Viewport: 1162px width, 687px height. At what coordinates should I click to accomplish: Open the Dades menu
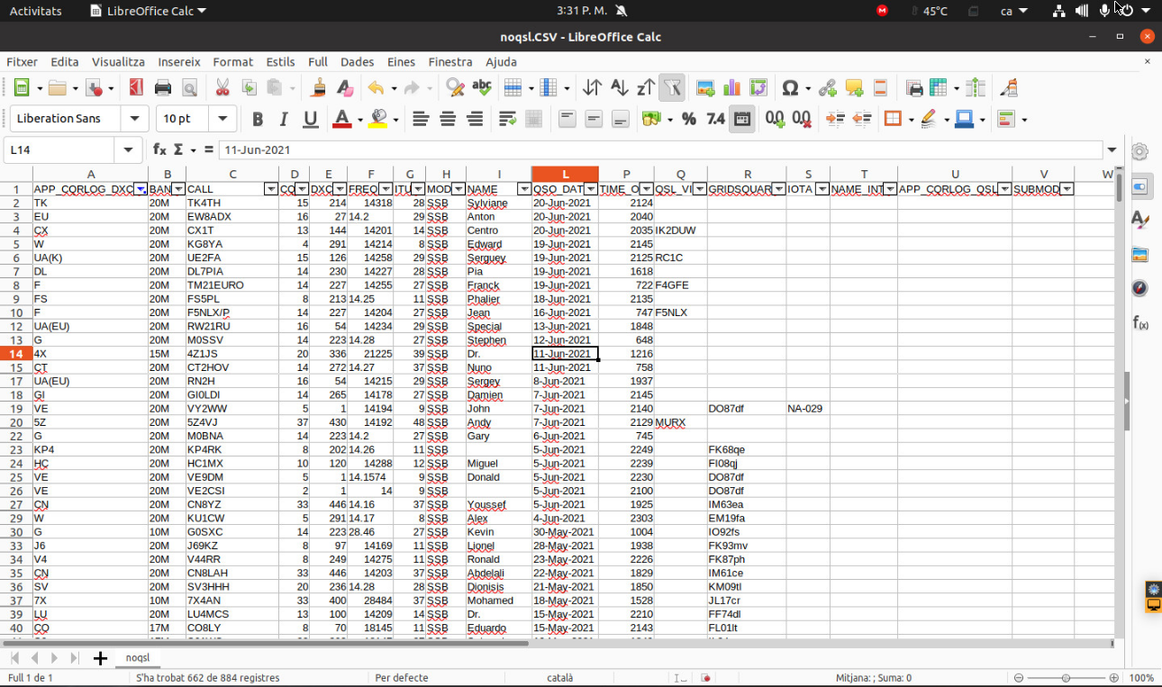[x=358, y=62]
